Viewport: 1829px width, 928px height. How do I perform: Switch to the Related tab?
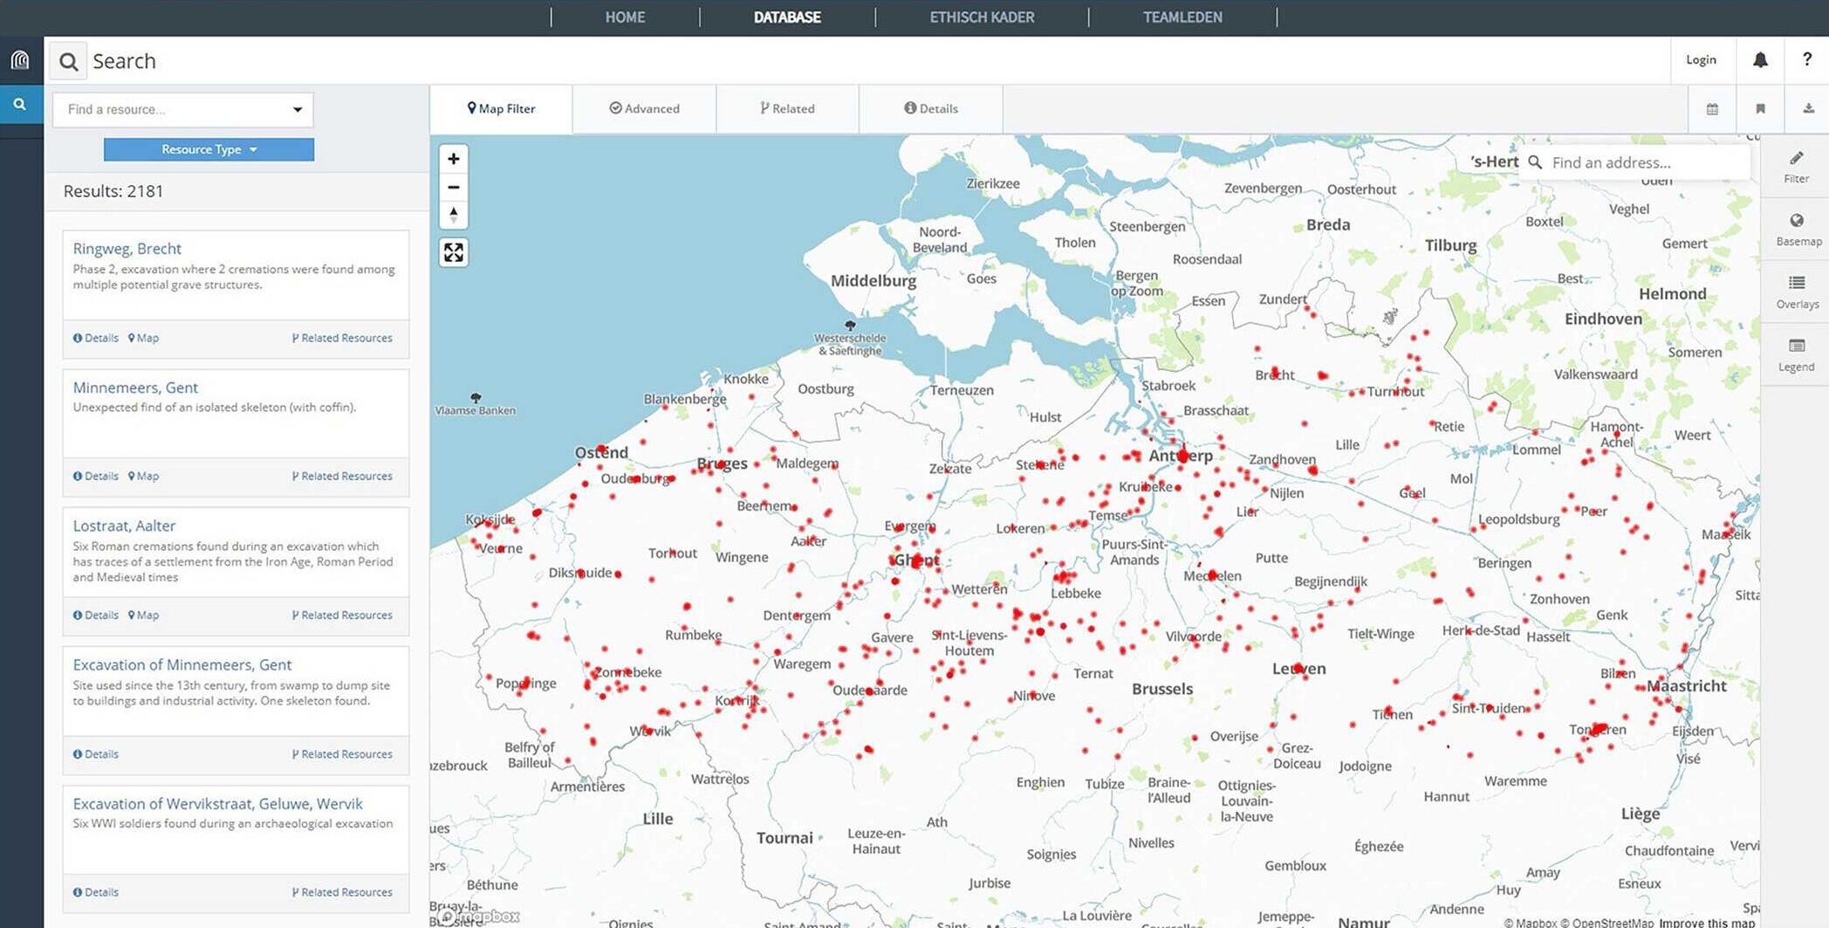(x=787, y=109)
